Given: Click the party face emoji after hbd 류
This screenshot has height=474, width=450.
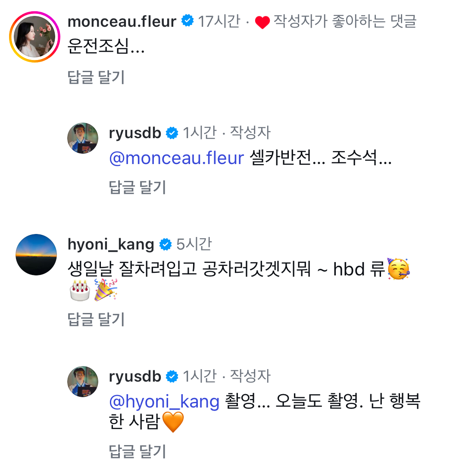Looking at the screenshot, I should (x=398, y=269).
